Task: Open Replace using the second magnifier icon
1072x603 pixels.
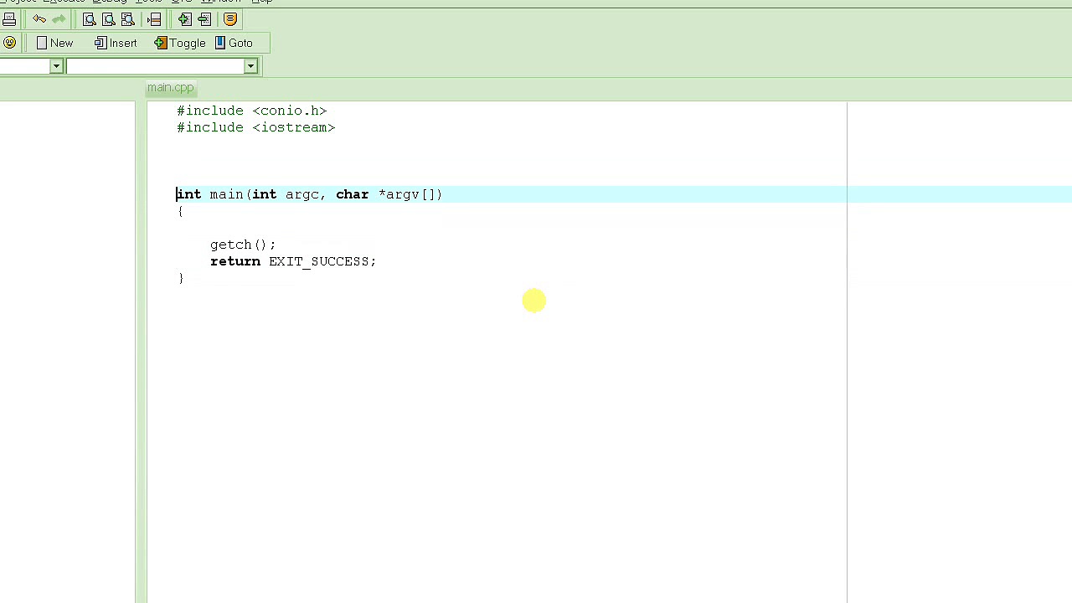Action: 109,19
